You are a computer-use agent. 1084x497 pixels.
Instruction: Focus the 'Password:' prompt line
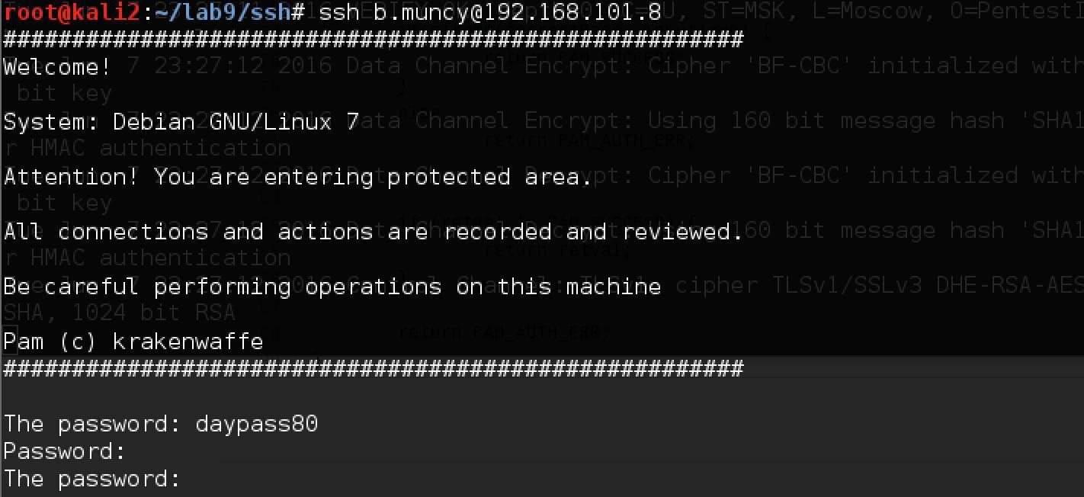65,451
